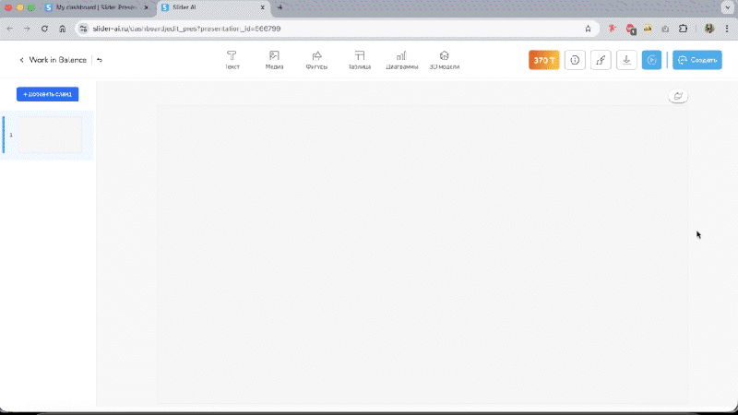
Task: Open the browser three-dot menu
Action: click(x=727, y=29)
